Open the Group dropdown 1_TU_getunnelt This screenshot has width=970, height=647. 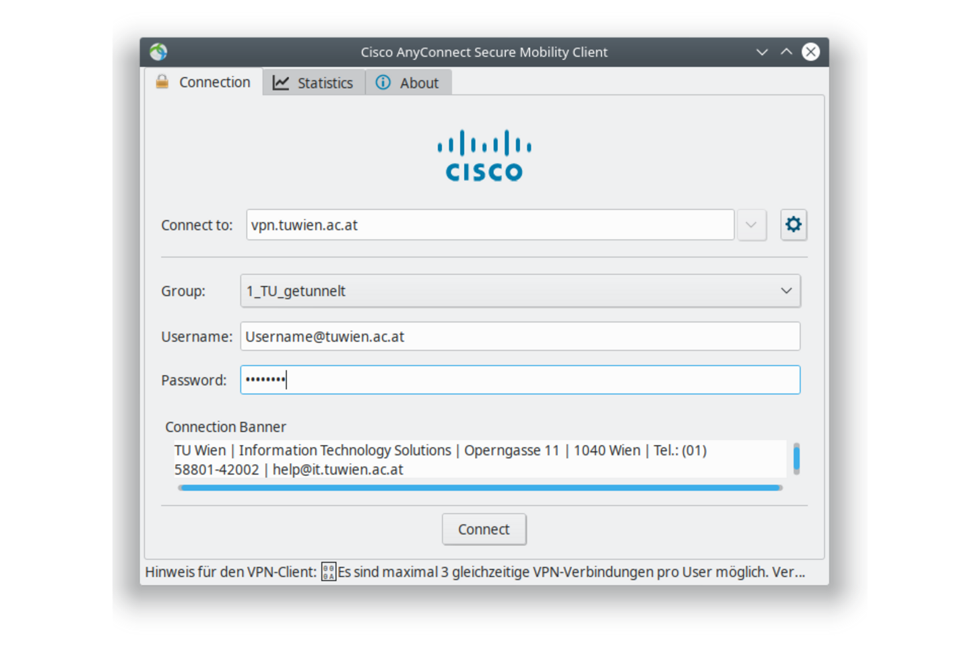520,290
